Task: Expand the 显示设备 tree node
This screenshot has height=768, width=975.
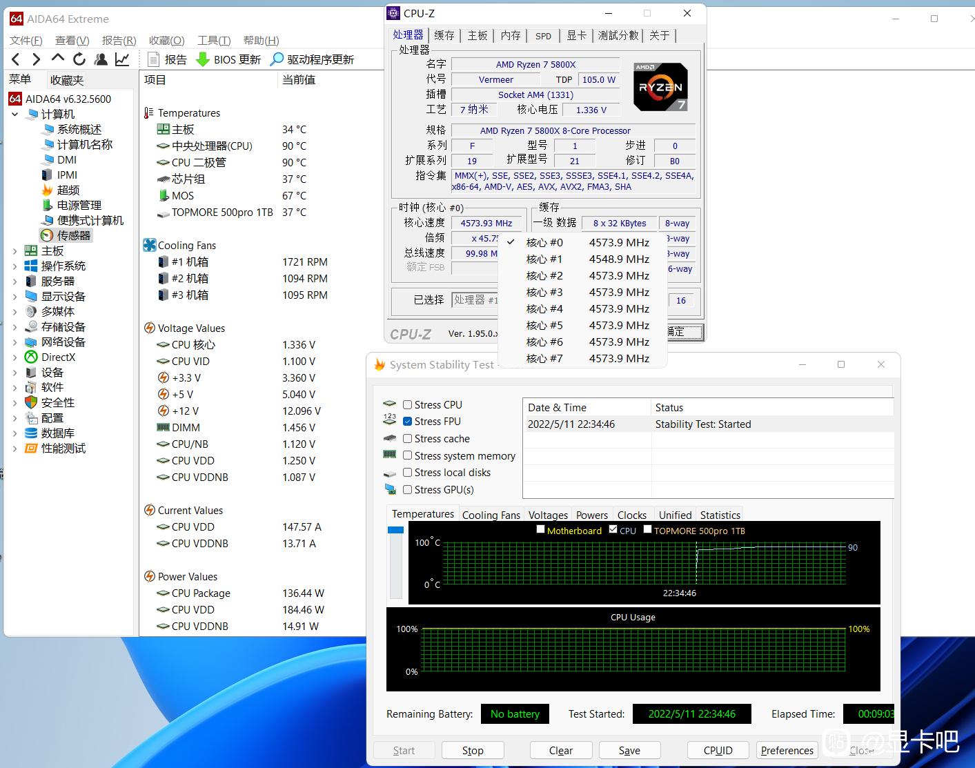Action: (15, 296)
